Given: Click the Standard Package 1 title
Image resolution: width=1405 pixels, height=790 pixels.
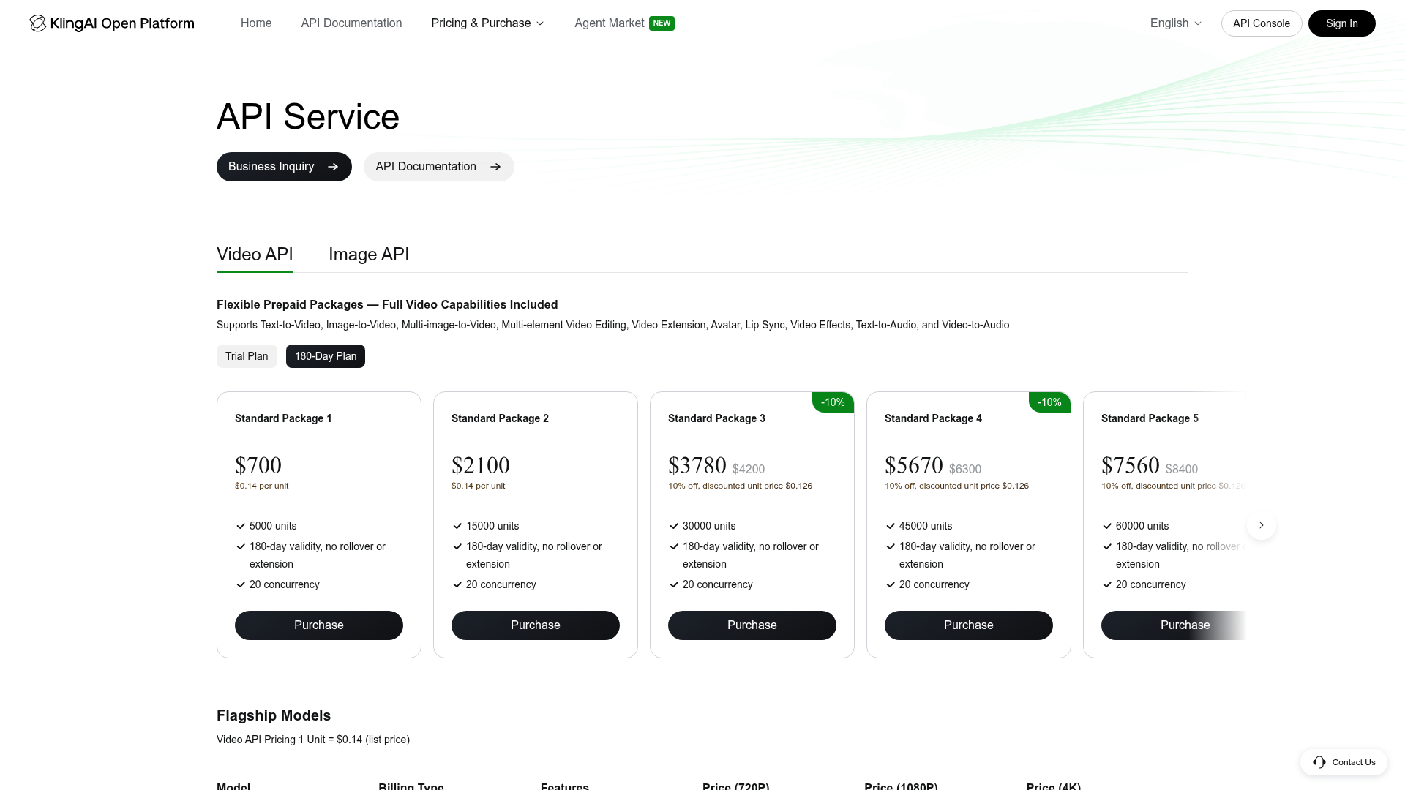Looking at the screenshot, I should [283, 418].
